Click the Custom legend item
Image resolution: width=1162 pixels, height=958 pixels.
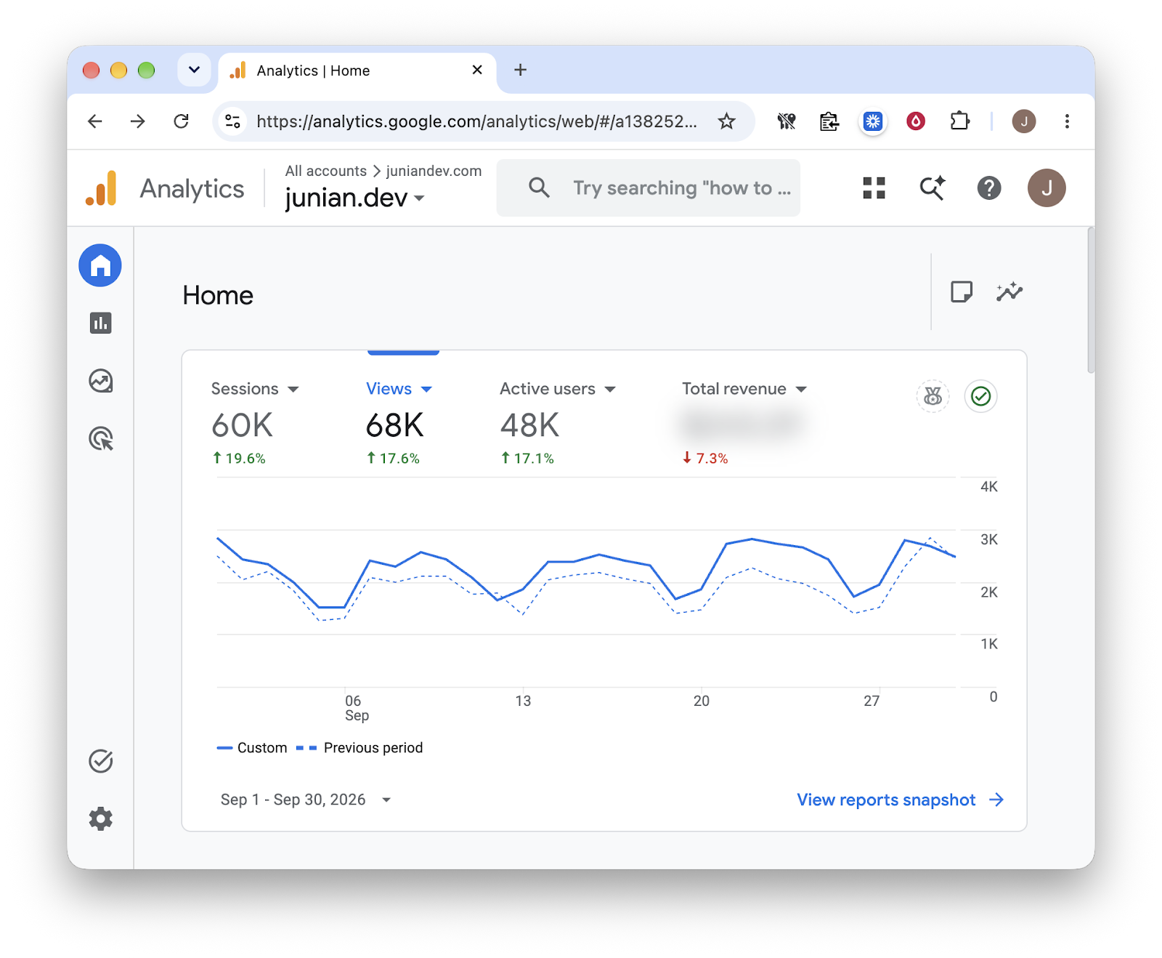click(252, 748)
